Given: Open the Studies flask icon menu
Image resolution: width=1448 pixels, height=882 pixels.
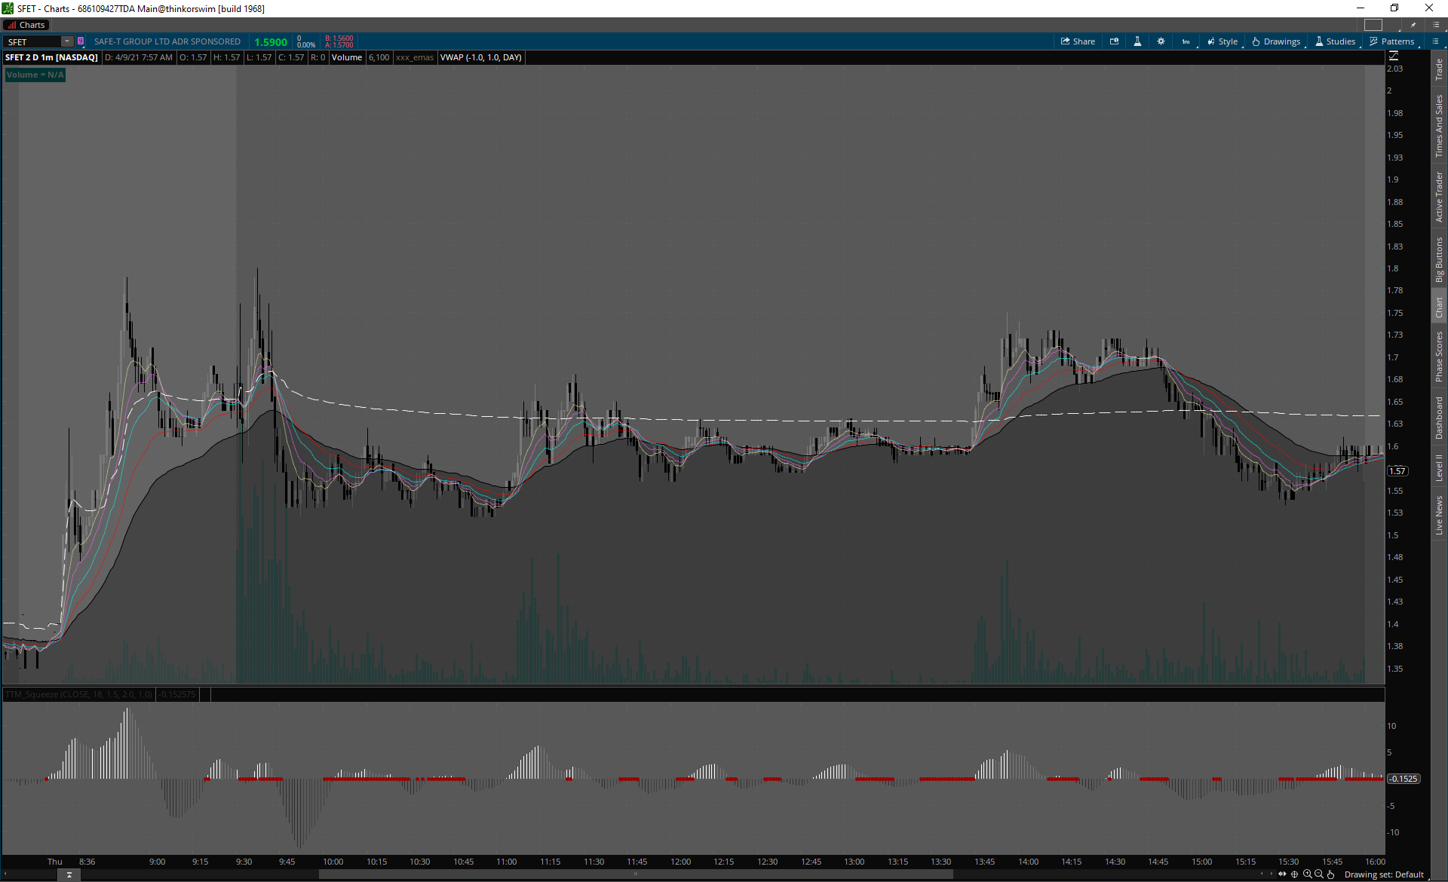Looking at the screenshot, I should (1335, 41).
